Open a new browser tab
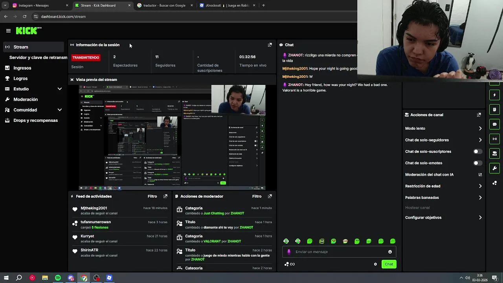 (x=263, y=6)
